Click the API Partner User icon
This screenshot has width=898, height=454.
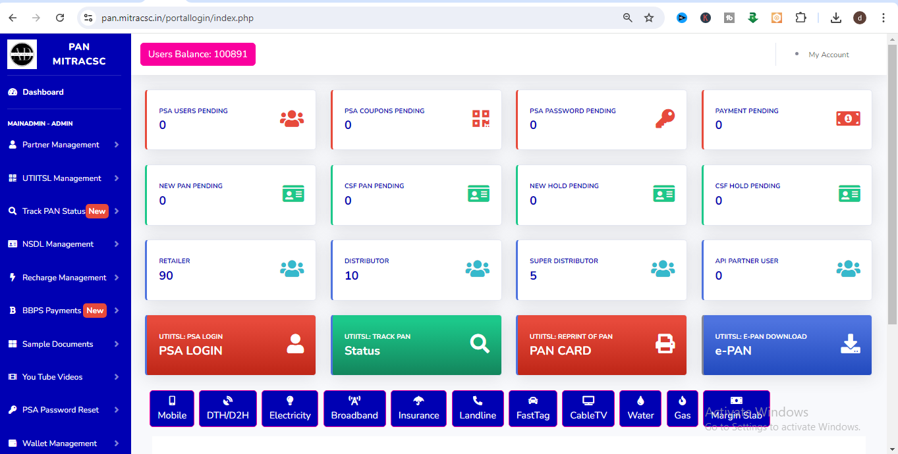(849, 268)
